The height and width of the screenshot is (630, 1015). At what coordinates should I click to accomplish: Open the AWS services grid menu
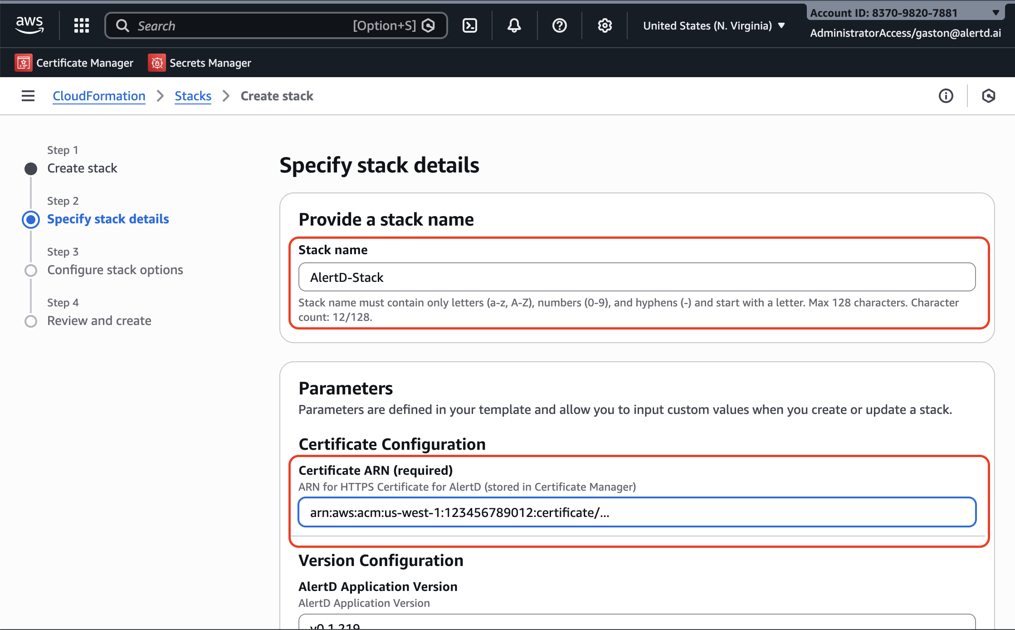82,25
